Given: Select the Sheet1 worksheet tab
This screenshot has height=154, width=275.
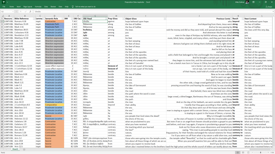Looking at the screenshot, I should click(15, 149).
